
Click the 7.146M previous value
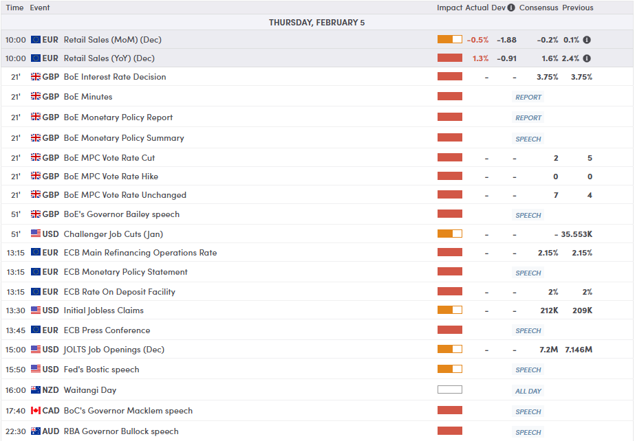(x=579, y=350)
